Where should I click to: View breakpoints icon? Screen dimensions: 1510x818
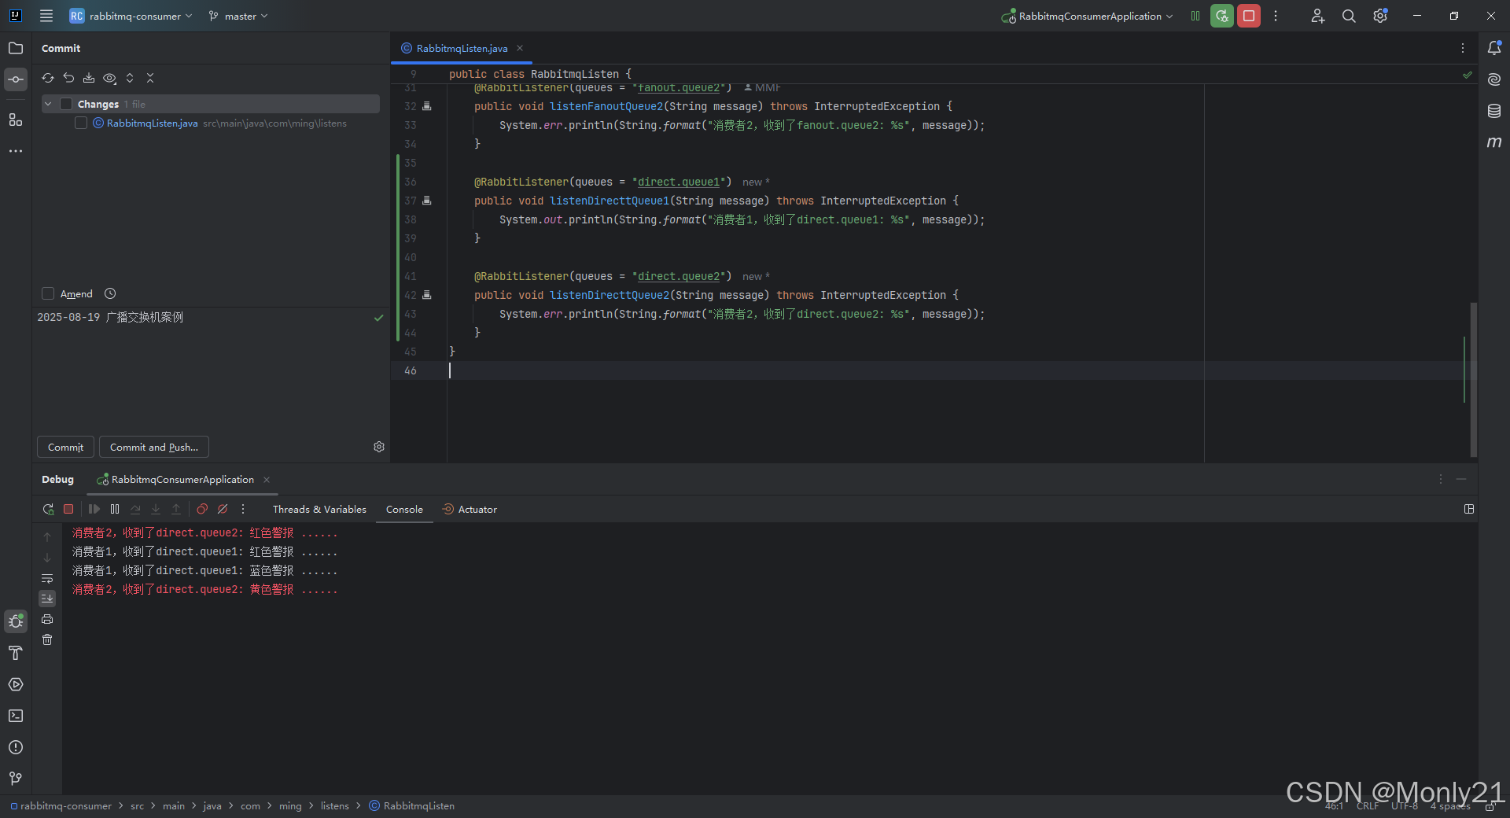click(202, 509)
